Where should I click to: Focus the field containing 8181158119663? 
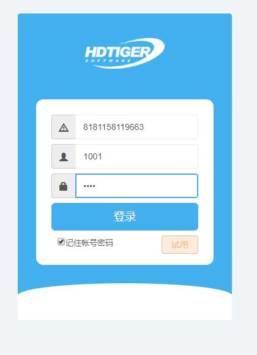[x=136, y=127]
